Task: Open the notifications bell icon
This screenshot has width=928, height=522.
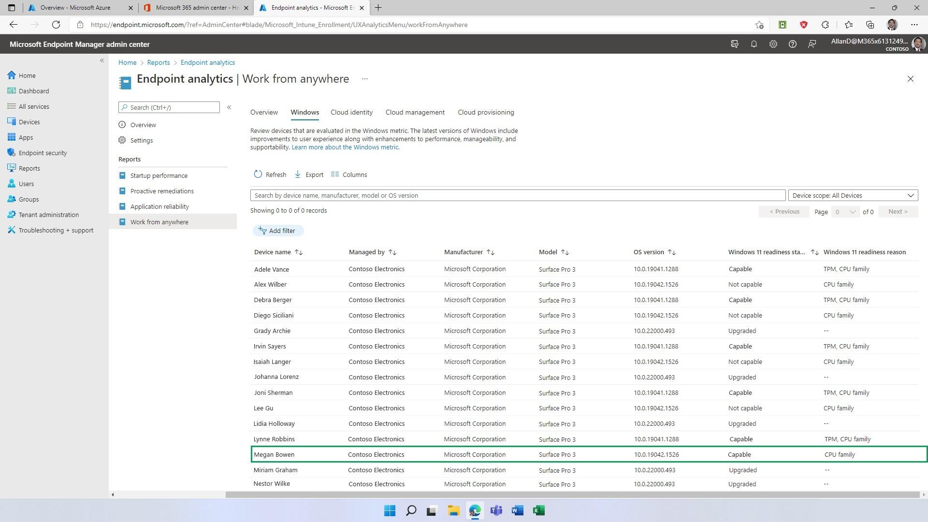Action: pyautogui.click(x=754, y=44)
